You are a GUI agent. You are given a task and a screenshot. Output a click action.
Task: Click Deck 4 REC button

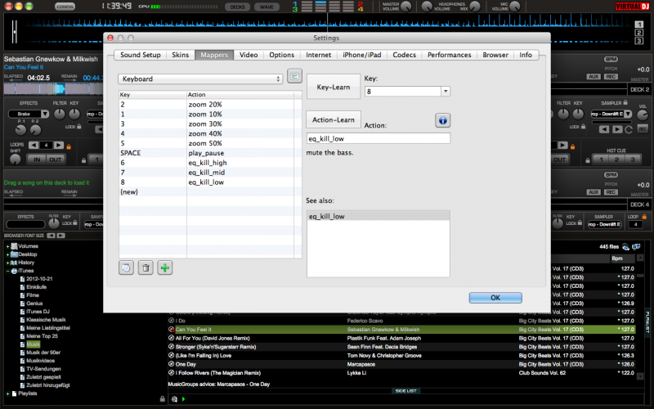point(611,192)
